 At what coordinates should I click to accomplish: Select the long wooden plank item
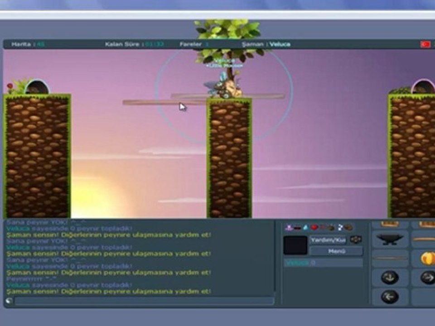(x=424, y=239)
